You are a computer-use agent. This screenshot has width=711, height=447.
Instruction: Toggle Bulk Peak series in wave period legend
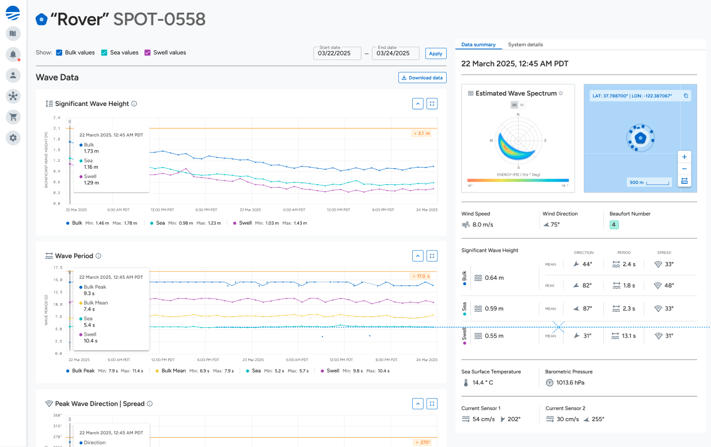click(x=81, y=371)
